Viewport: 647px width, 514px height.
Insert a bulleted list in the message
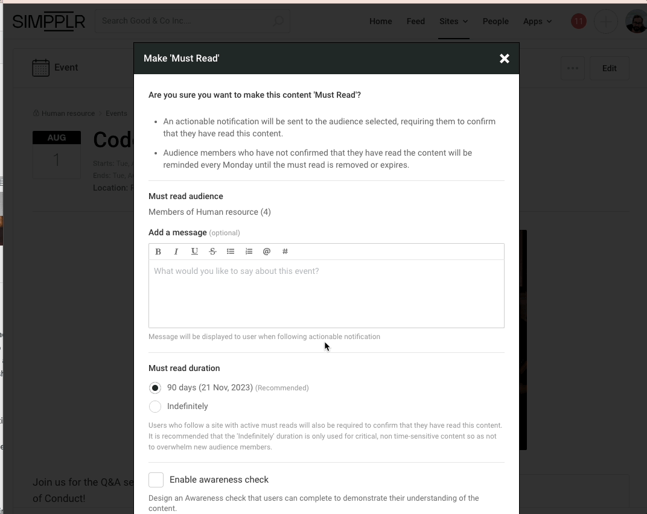pos(231,252)
